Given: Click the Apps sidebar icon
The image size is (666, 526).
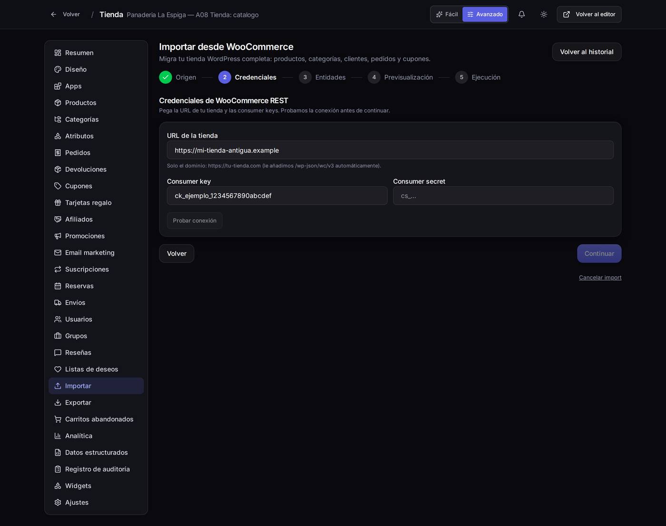Looking at the screenshot, I should pos(58,86).
